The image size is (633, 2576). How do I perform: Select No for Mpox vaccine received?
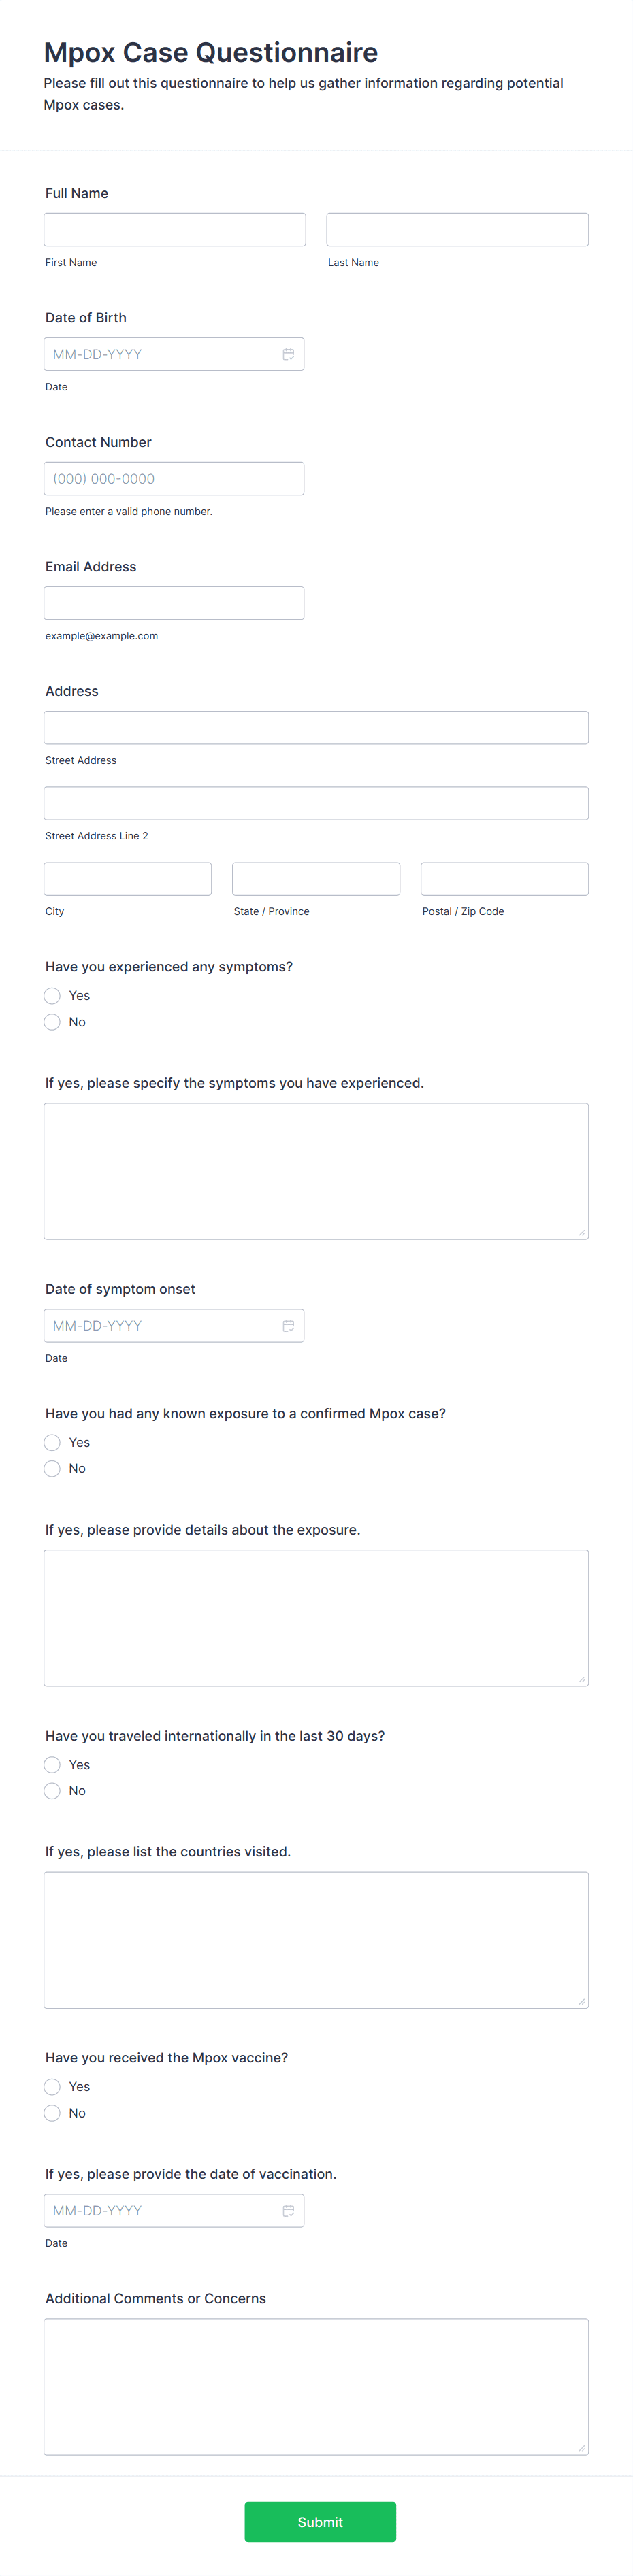coord(52,2112)
